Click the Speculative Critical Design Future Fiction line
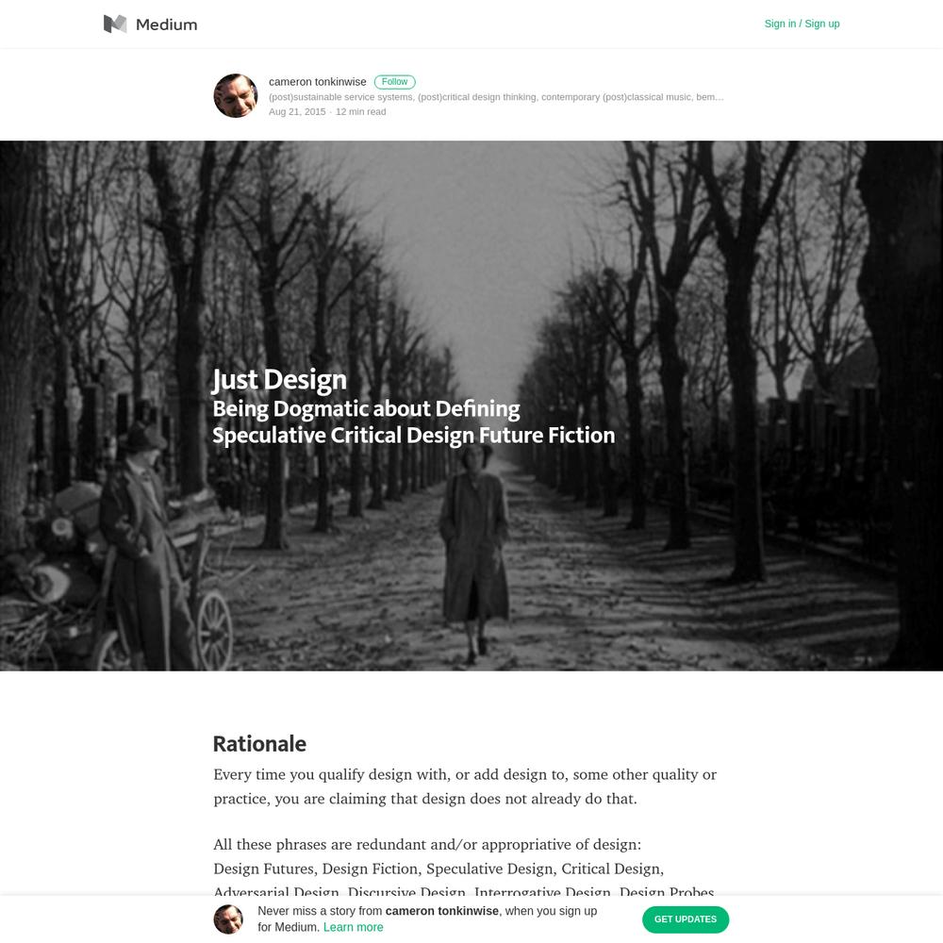The image size is (943, 943). click(x=414, y=436)
